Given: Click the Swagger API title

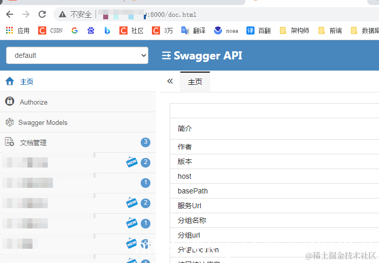Looking at the screenshot, I should click(x=208, y=55).
